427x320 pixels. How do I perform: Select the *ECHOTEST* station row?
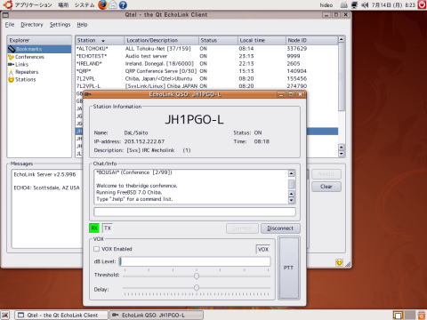[x=206, y=56]
